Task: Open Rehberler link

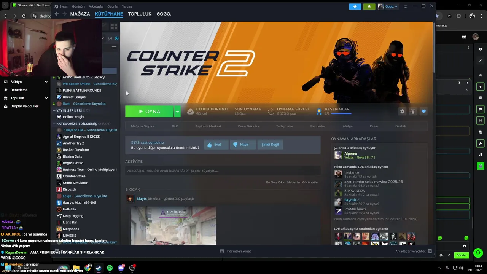Action: tap(318, 126)
